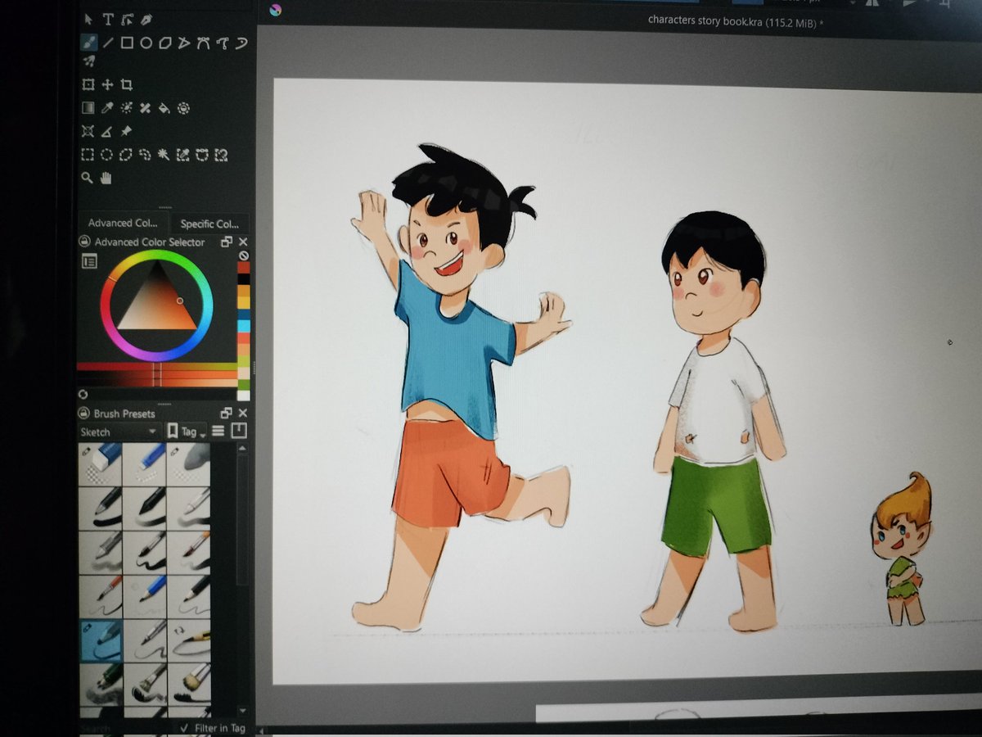Float the Brush Presets docker
The height and width of the screenshot is (737, 982).
pyautogui.click(x=227, y=414)
